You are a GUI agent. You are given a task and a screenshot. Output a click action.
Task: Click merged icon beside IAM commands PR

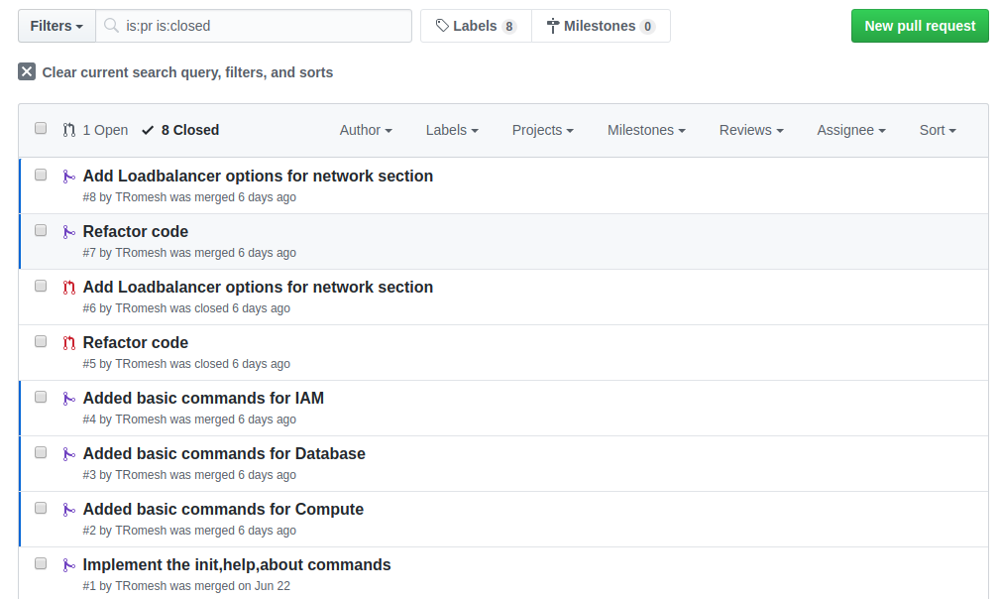point(68,399)
